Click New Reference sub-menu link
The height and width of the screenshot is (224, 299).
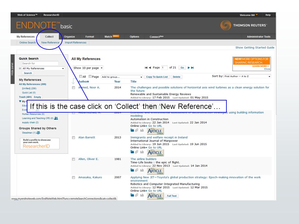50,43
